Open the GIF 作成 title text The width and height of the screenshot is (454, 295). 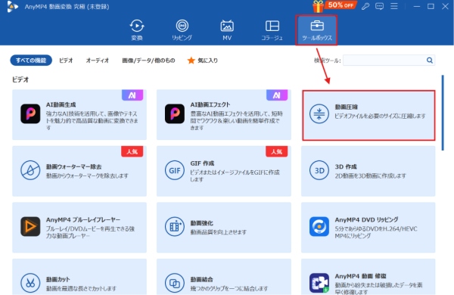click(x=202, y=163)
